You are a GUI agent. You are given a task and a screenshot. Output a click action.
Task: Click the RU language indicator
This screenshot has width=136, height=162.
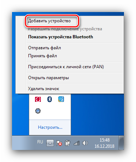(x=40, y=142)
